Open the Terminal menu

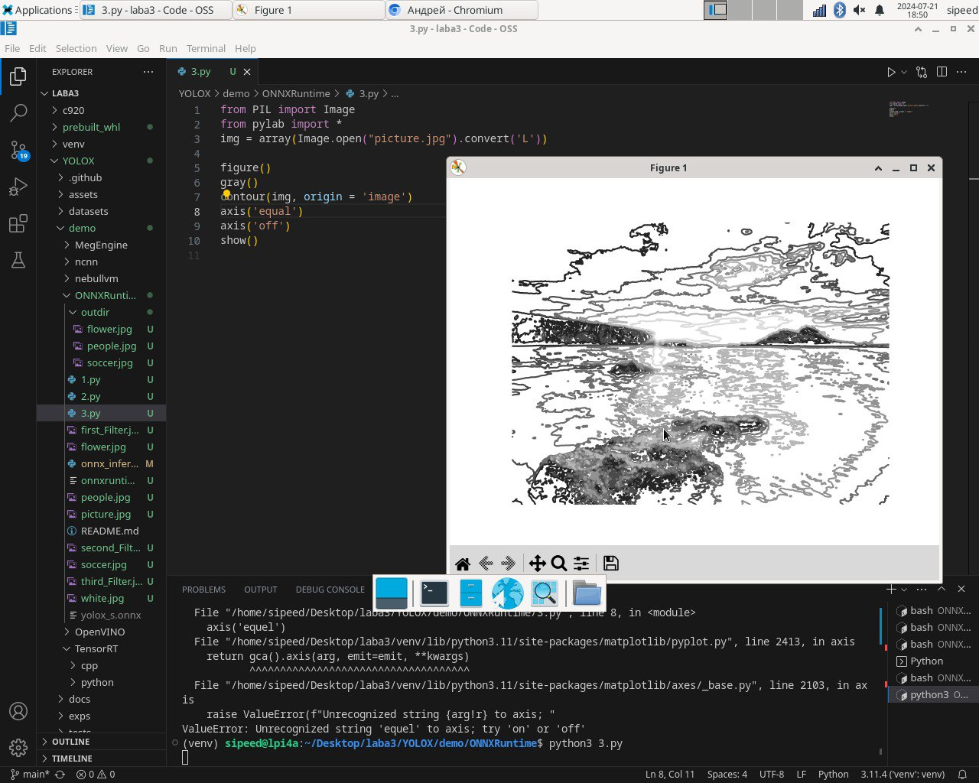coord(206,48)
